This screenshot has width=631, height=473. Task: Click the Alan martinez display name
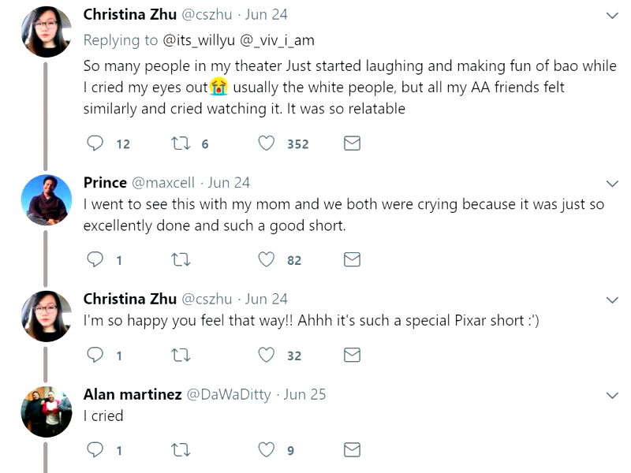(x=132, y=394)
